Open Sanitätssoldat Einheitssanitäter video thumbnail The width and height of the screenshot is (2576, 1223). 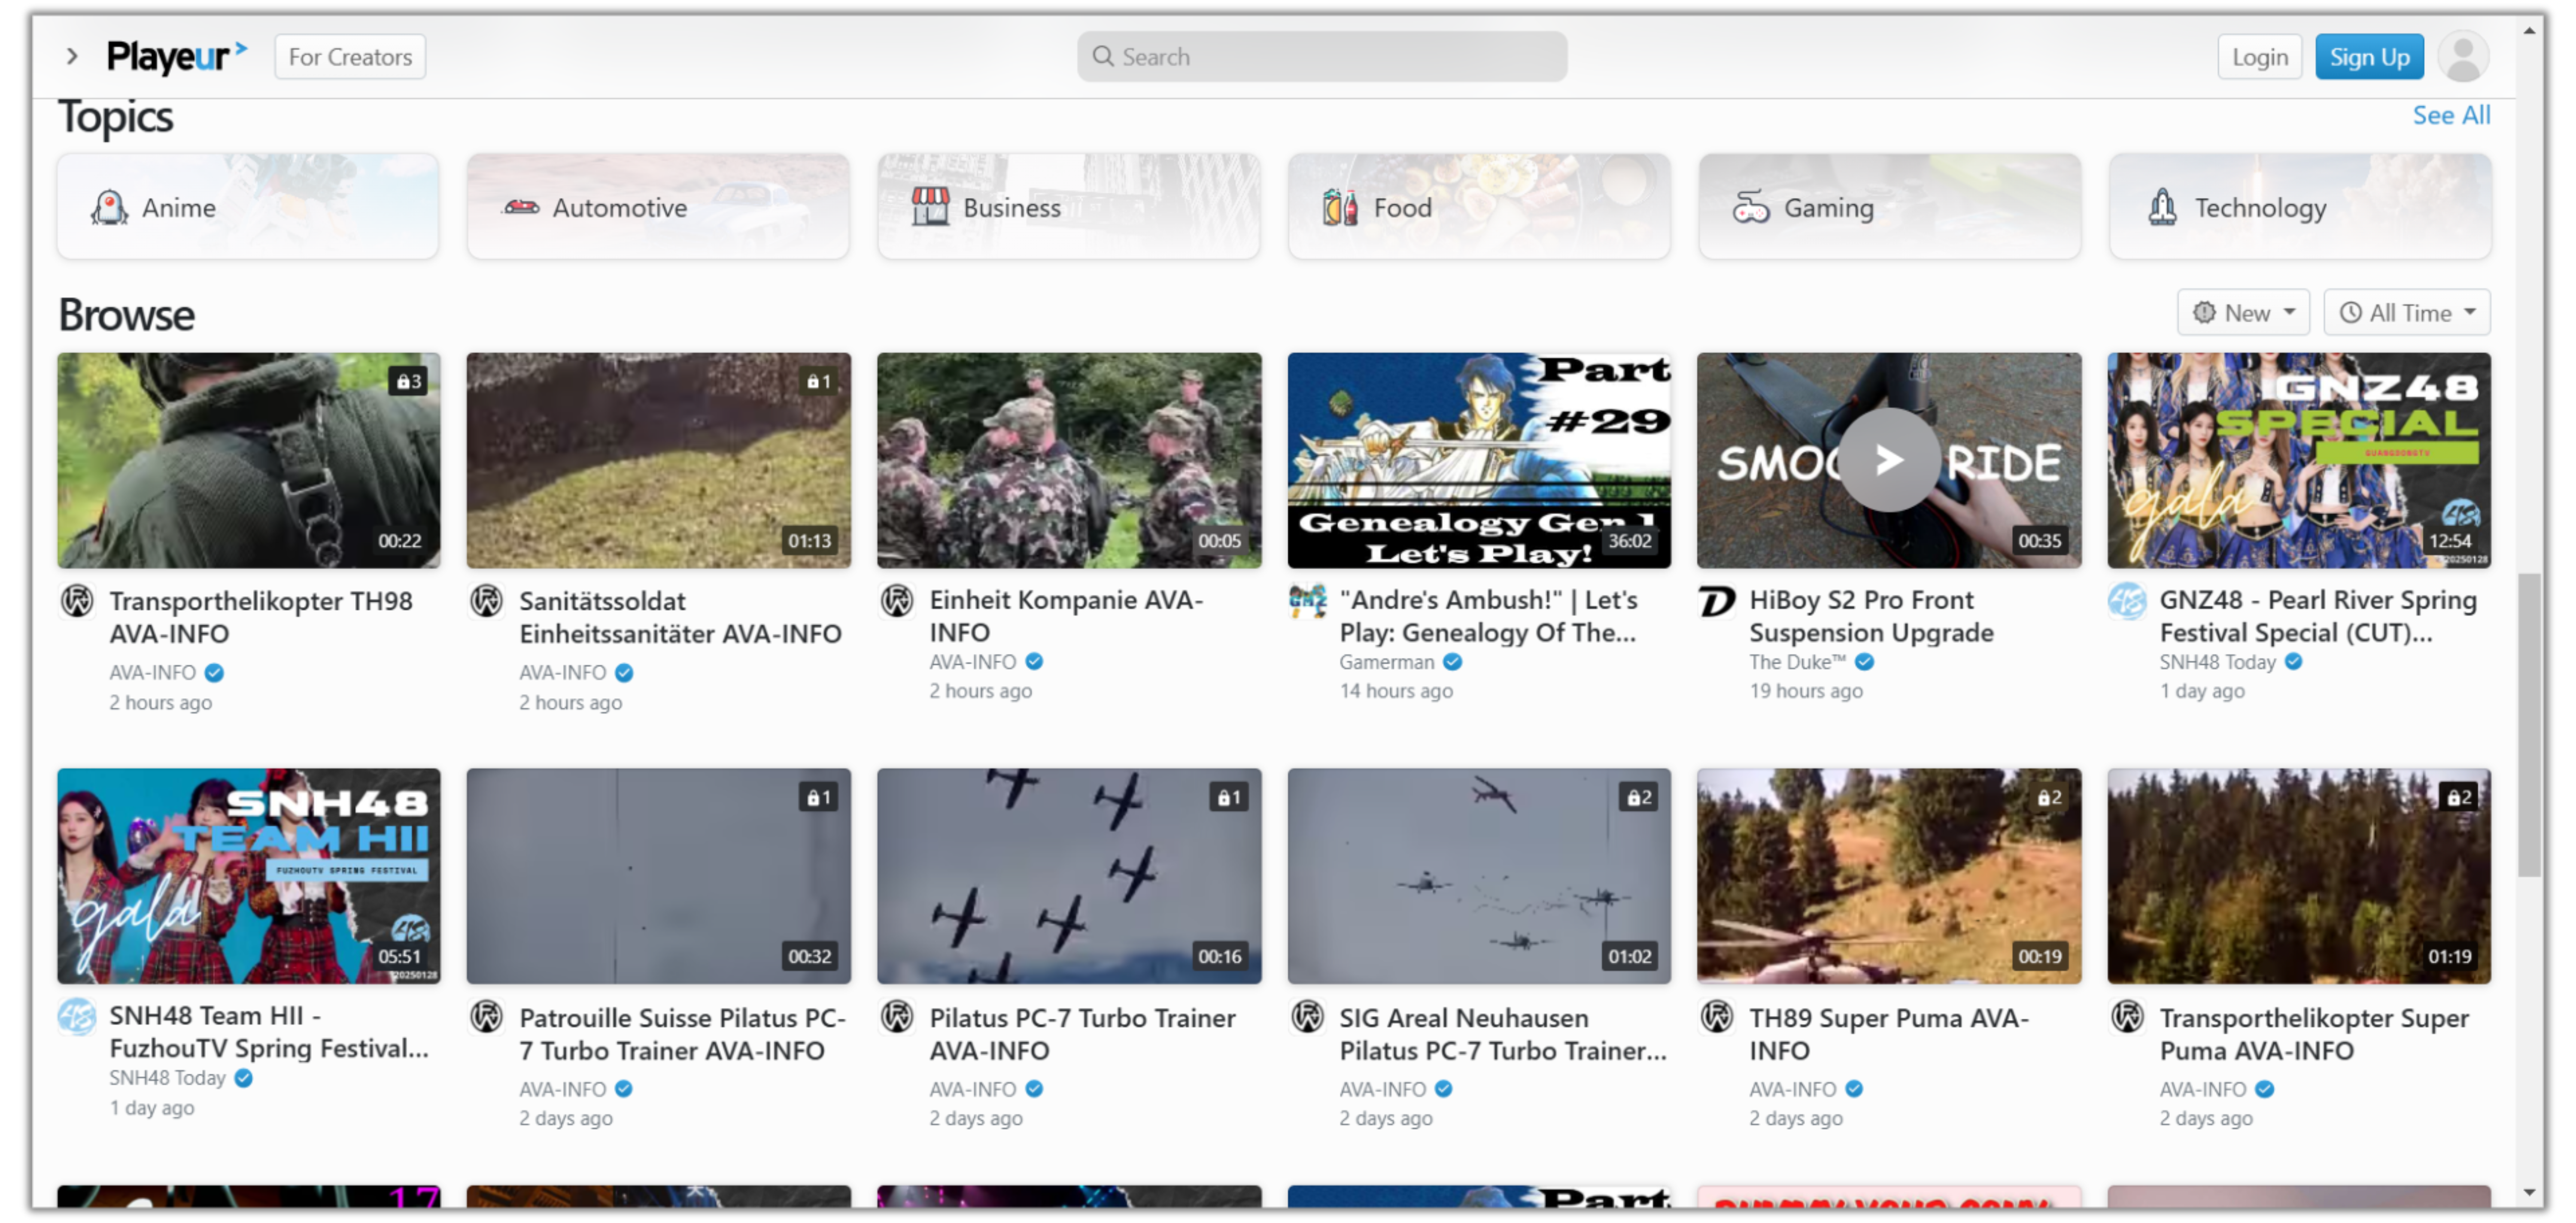click(x=658, y=460)
